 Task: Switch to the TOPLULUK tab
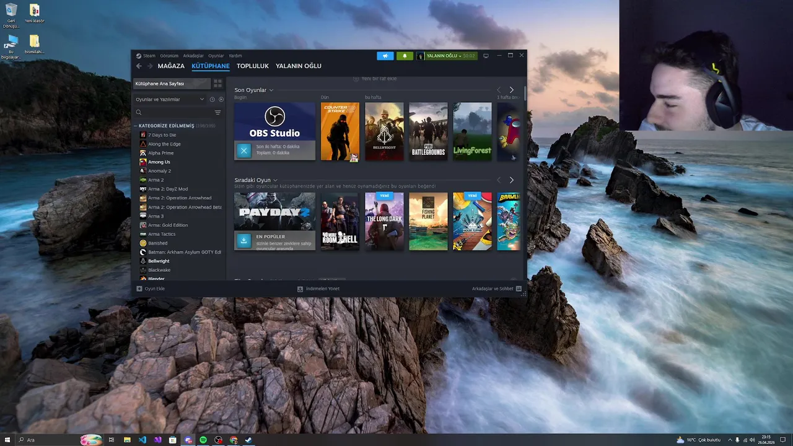click(x=253, y=66)
